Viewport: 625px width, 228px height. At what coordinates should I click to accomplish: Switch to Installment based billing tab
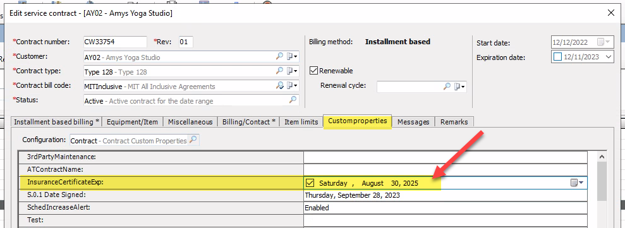[x=56, y=122]
